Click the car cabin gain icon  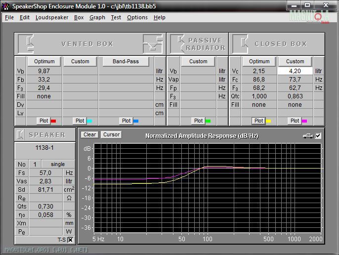pos(308,136)
